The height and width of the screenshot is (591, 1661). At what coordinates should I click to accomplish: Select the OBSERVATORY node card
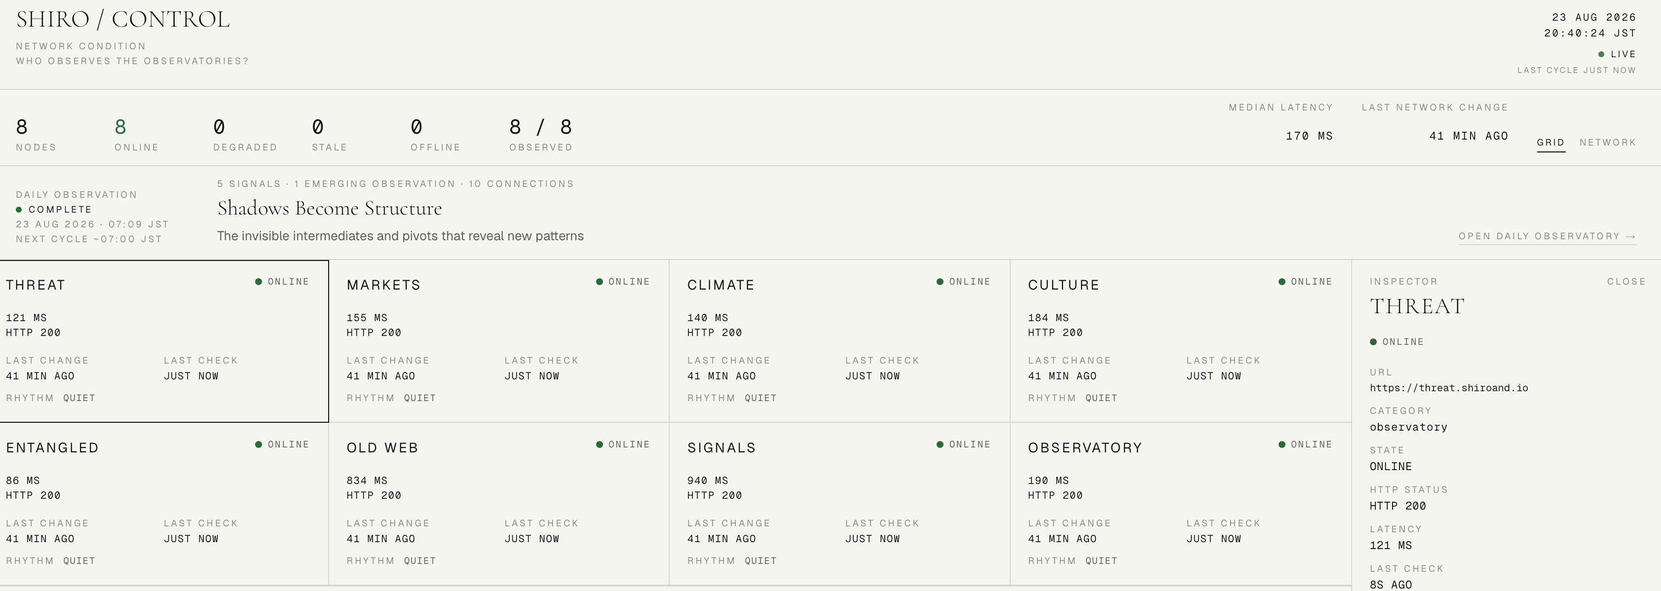1180,504
